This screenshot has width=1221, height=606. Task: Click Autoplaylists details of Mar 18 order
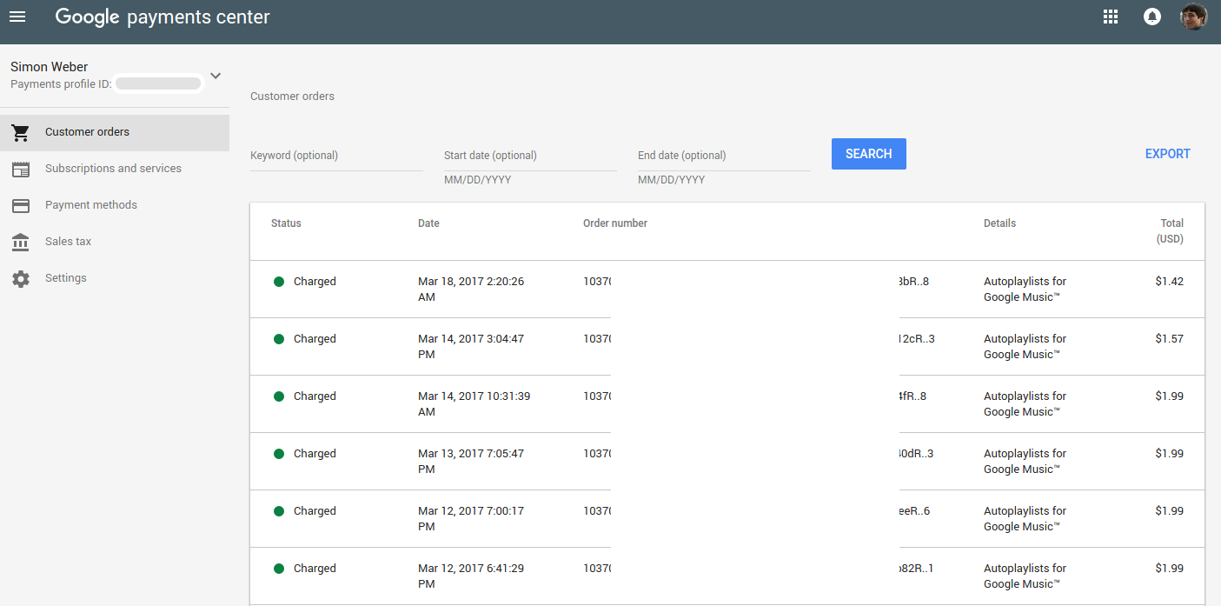(x=1025, y=290)
